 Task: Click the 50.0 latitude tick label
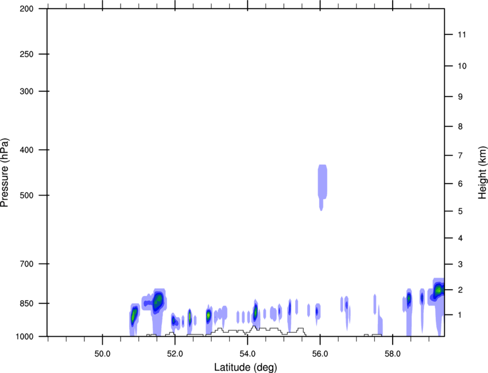[102, 354]
